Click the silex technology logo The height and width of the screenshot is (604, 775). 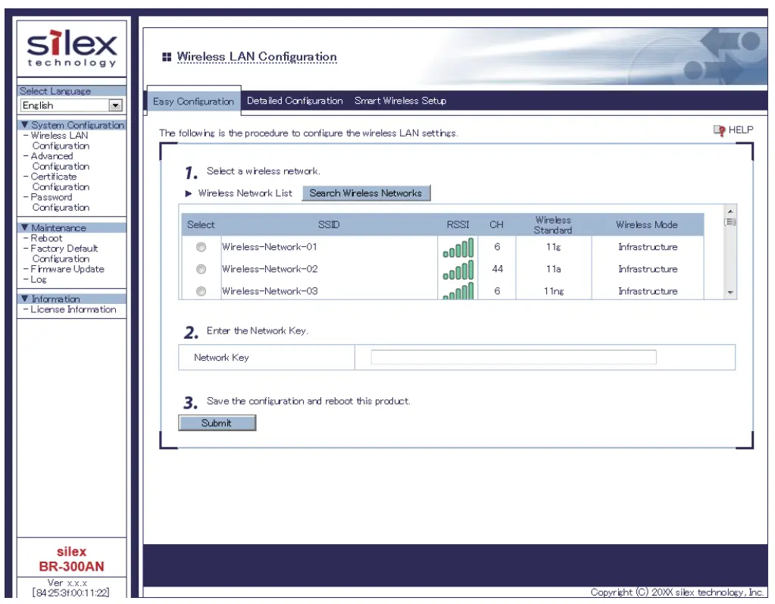72,49
